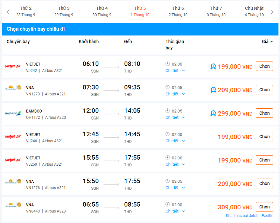Click the next dates right arrow
This screenshot has width=280, height=223.
[272, 12]
